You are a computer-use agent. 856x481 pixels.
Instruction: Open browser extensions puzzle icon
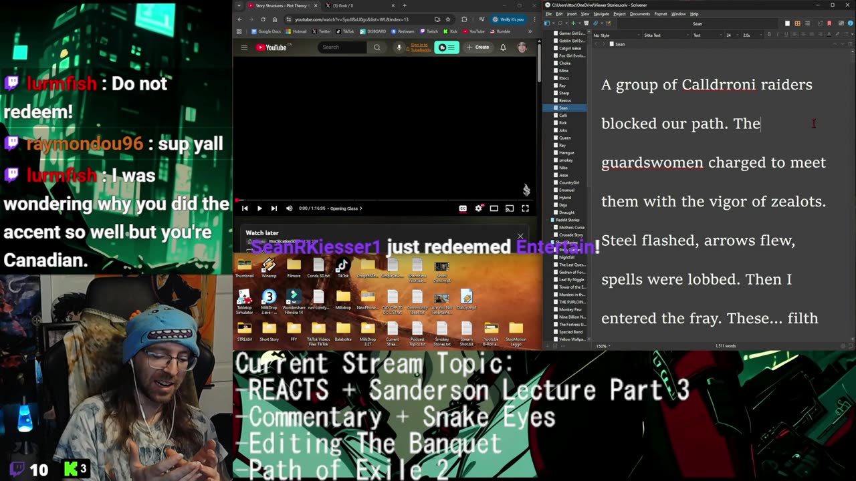tap(464, 19)
